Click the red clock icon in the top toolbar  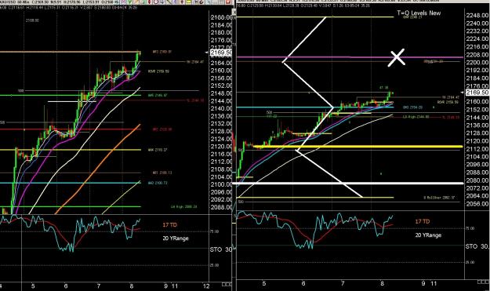156,2
